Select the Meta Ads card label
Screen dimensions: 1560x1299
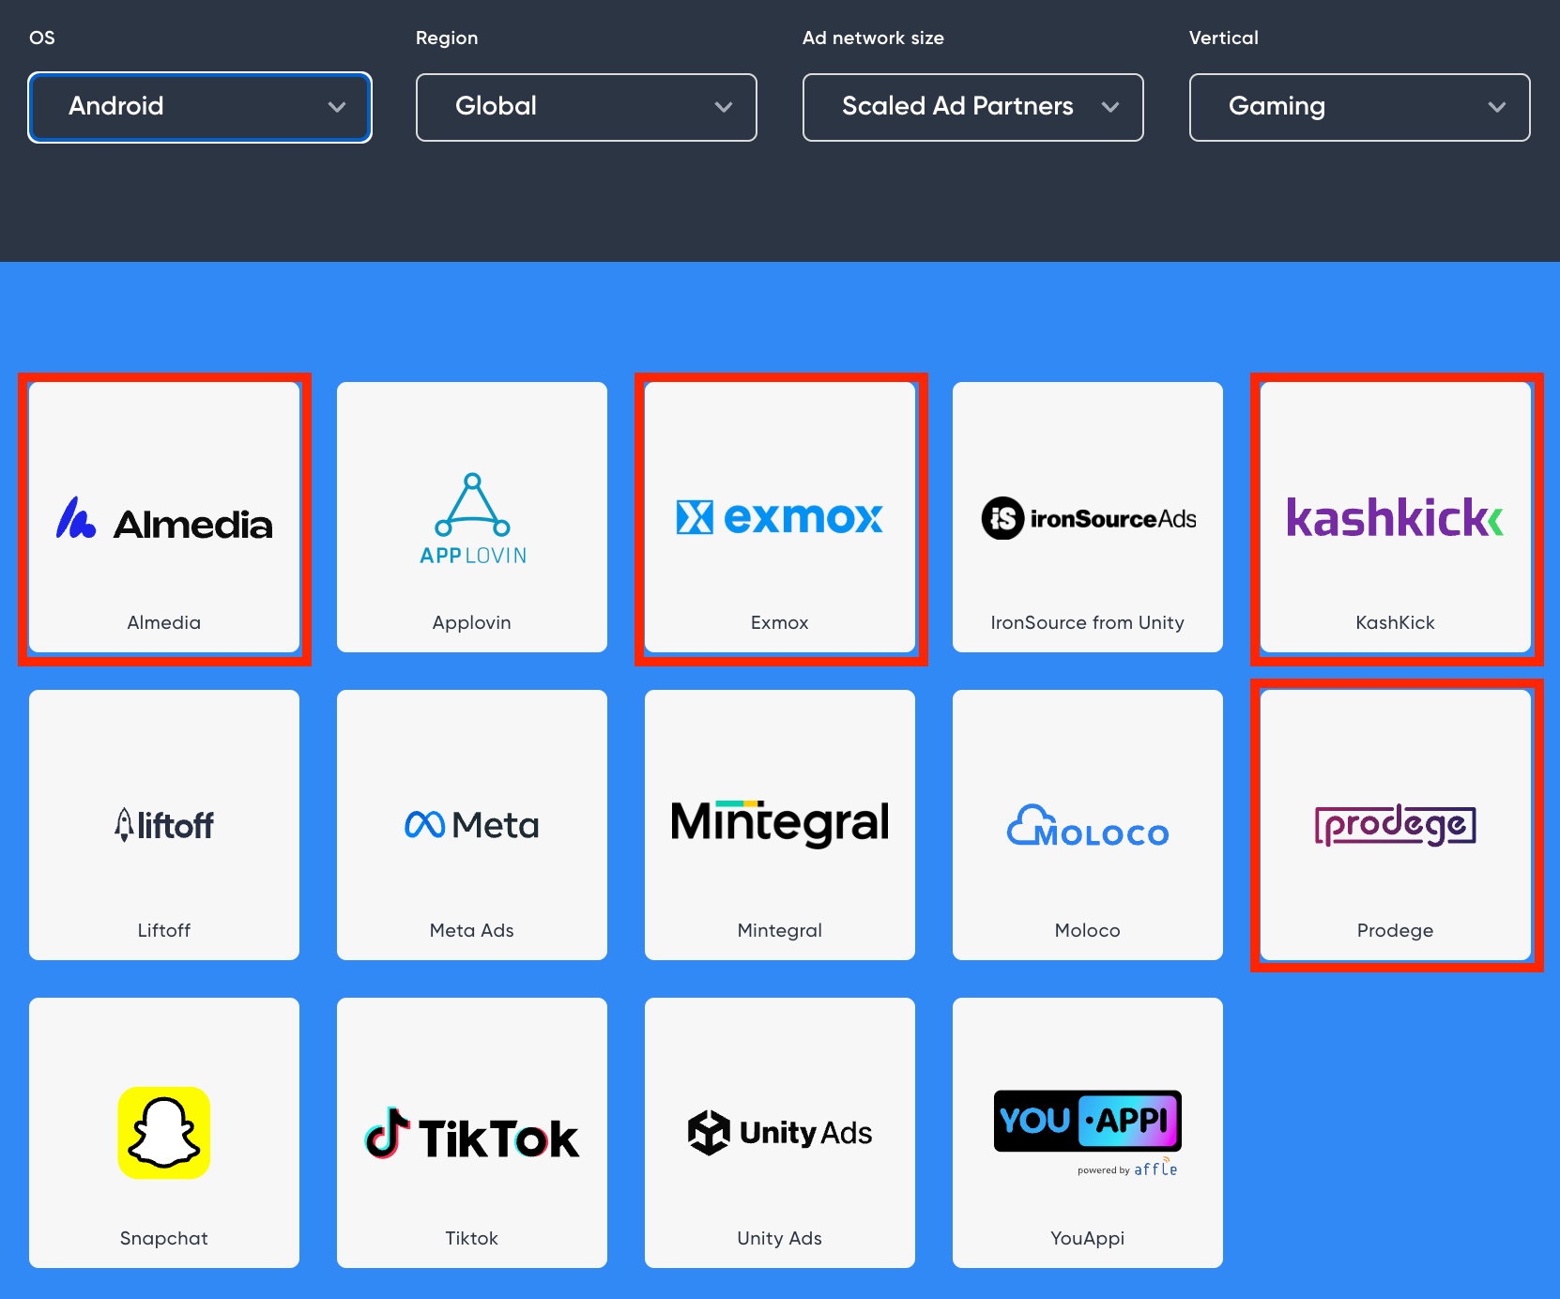472,930
